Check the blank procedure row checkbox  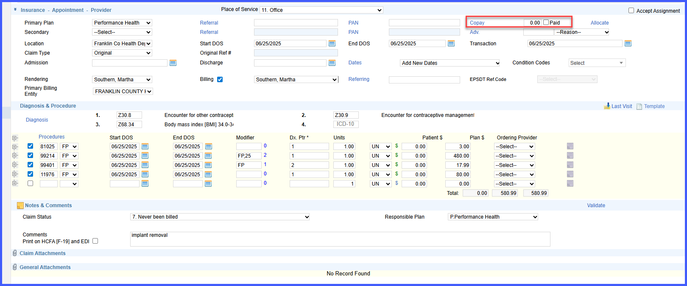30,183
